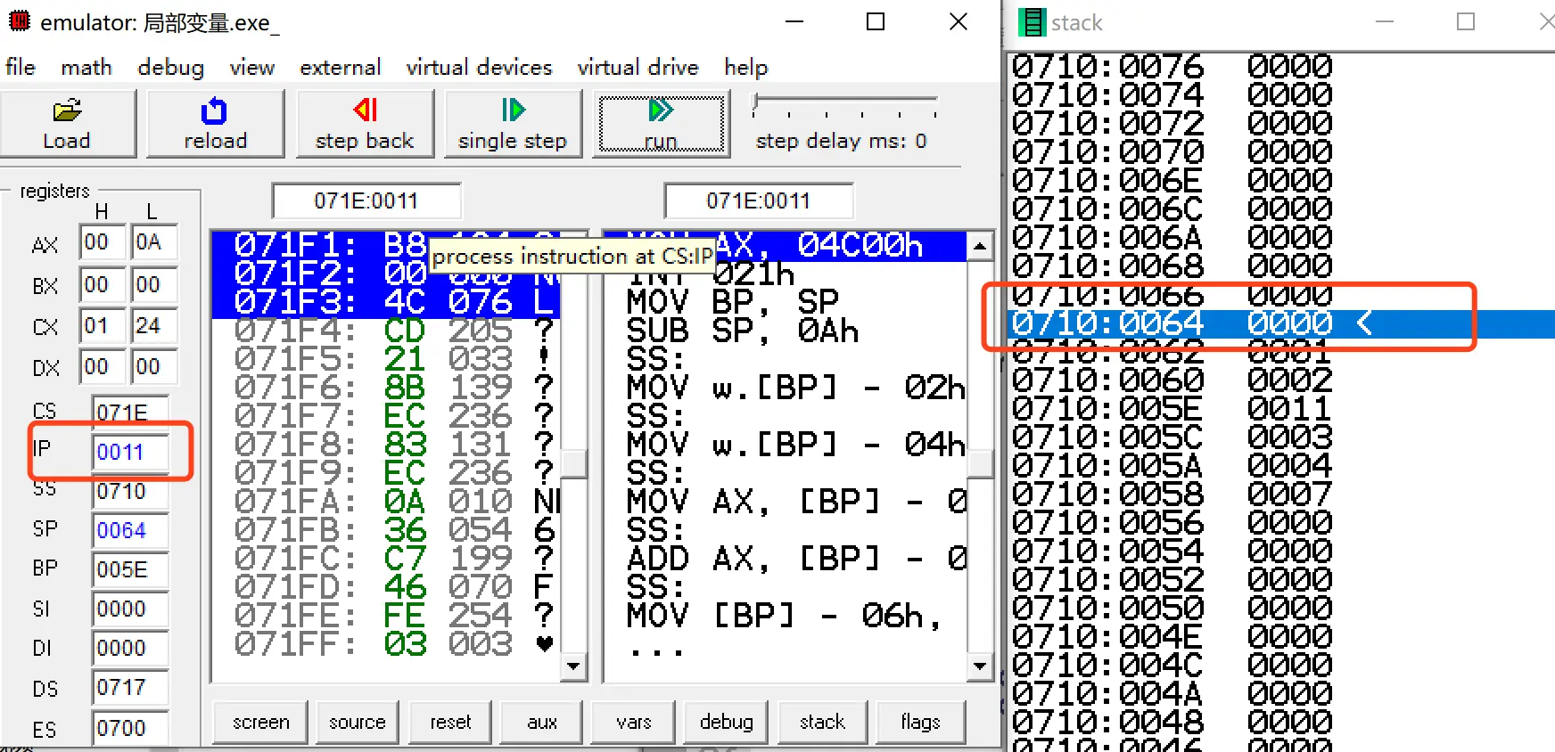Screen dimensions: 1555x752
Task: Open the virtual drive menu
Action: 638,68
